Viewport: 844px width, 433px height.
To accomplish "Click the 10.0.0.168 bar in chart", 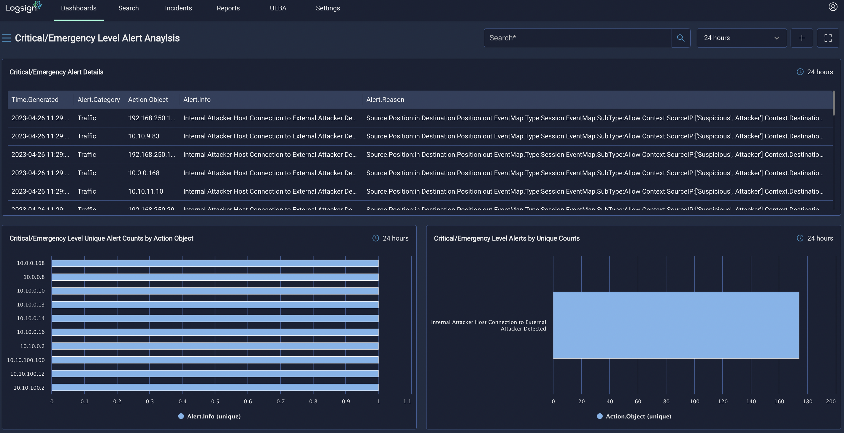I will [x=215, y=263].
